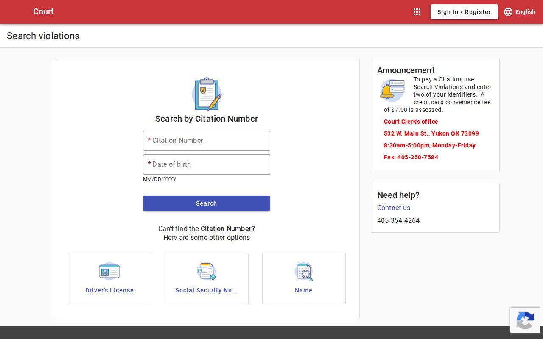Click the Court title in header
The height and width of the screenshot is (339, 543).
click(43, 11)
